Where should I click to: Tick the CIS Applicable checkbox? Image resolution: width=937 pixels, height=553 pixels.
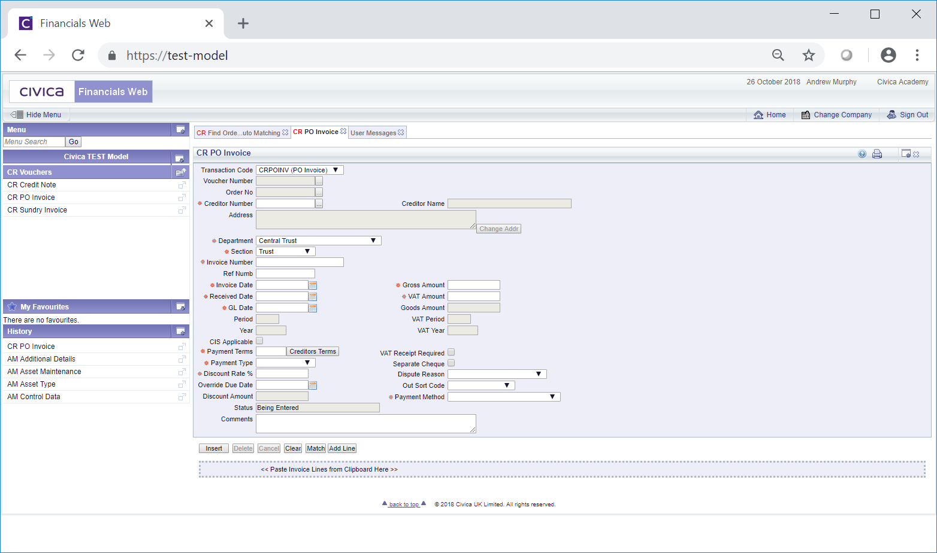259,341
